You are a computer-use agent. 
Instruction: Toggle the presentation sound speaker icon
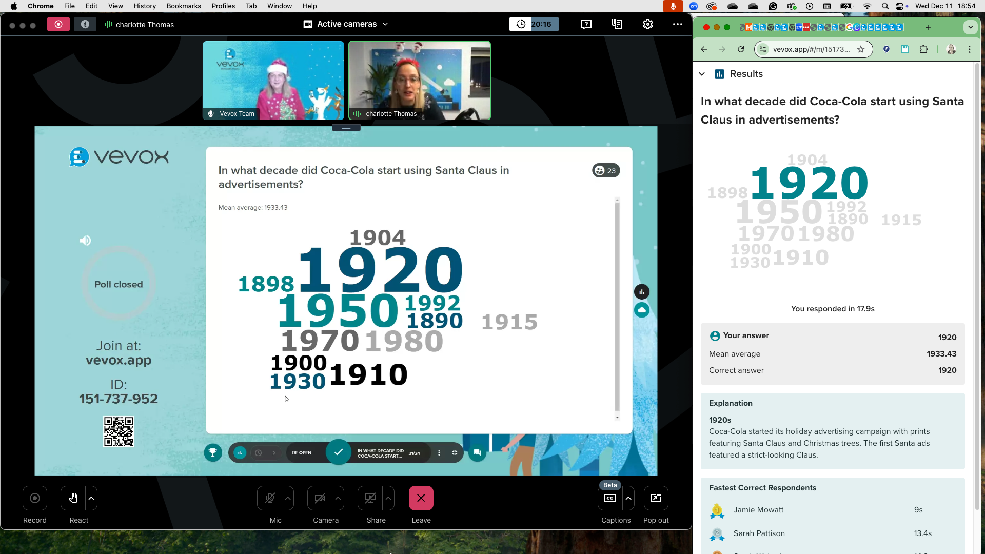(x=85, y=241)
